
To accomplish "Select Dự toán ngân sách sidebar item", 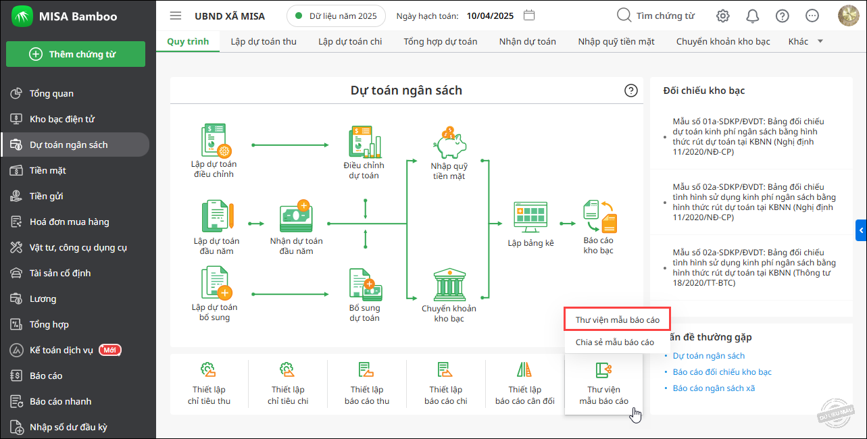I will coord(75,145).
